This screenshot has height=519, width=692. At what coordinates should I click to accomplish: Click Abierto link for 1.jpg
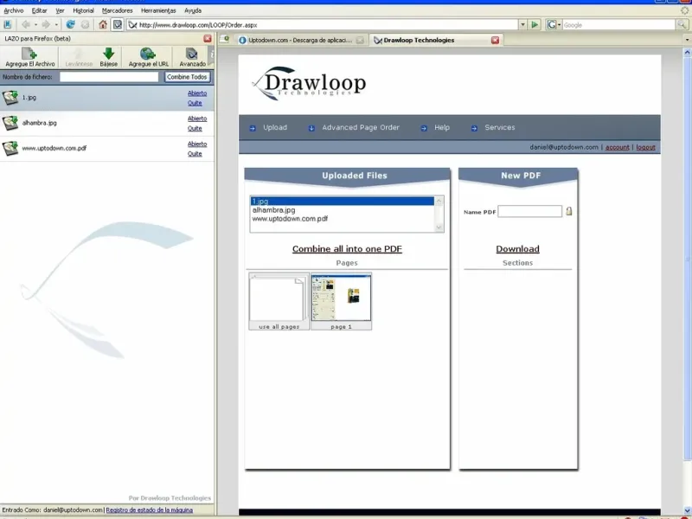point(197,93)
